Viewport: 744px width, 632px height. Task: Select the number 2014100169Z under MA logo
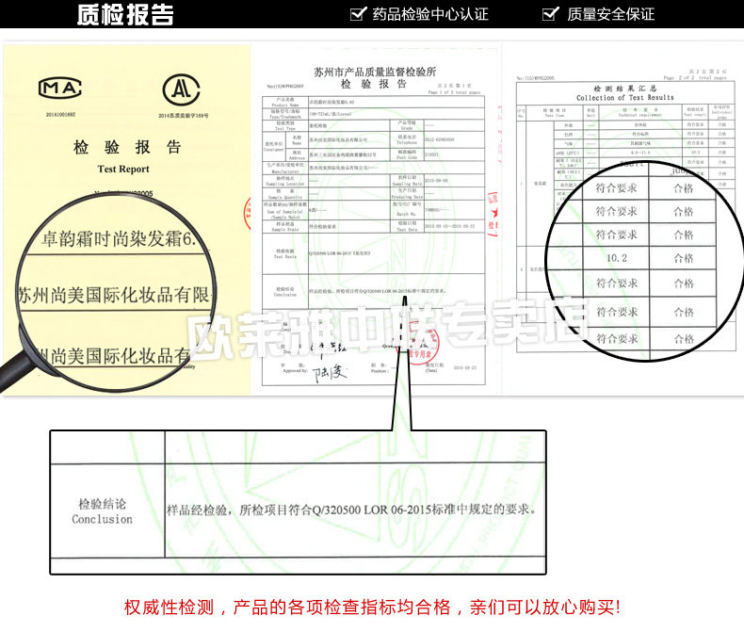pos(60,114)
